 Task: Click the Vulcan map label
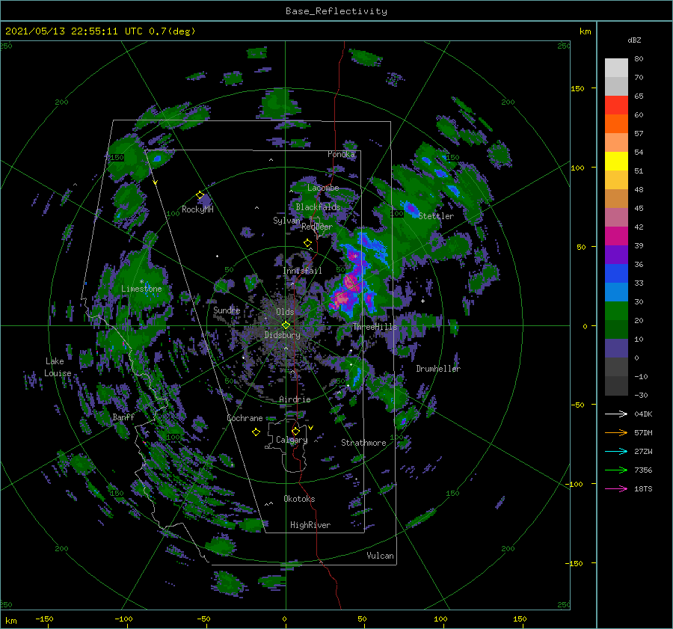coord(381,556)
